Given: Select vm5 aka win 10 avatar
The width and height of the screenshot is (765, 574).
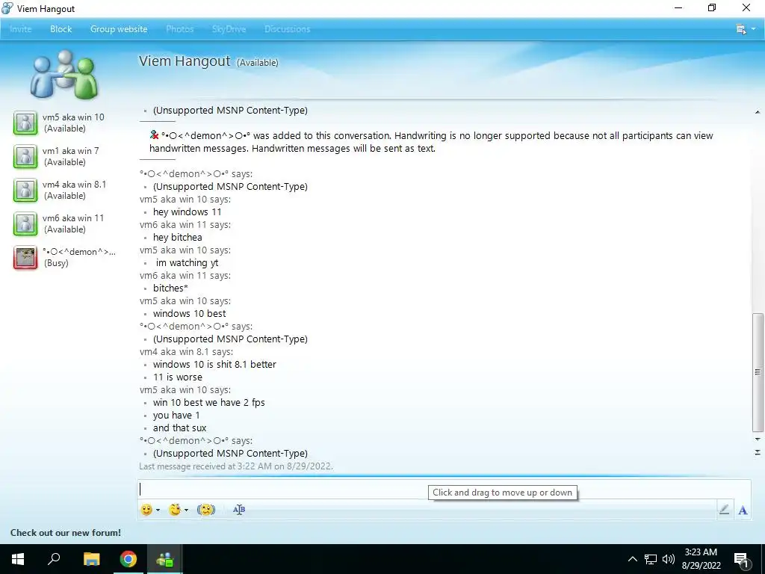Looking at the screenshot, I should pyautogui.click(x=25, y=123).
